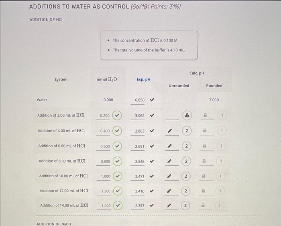Click green check circle beside 0.200 mmol
The image size is (281, 226).
117,115
